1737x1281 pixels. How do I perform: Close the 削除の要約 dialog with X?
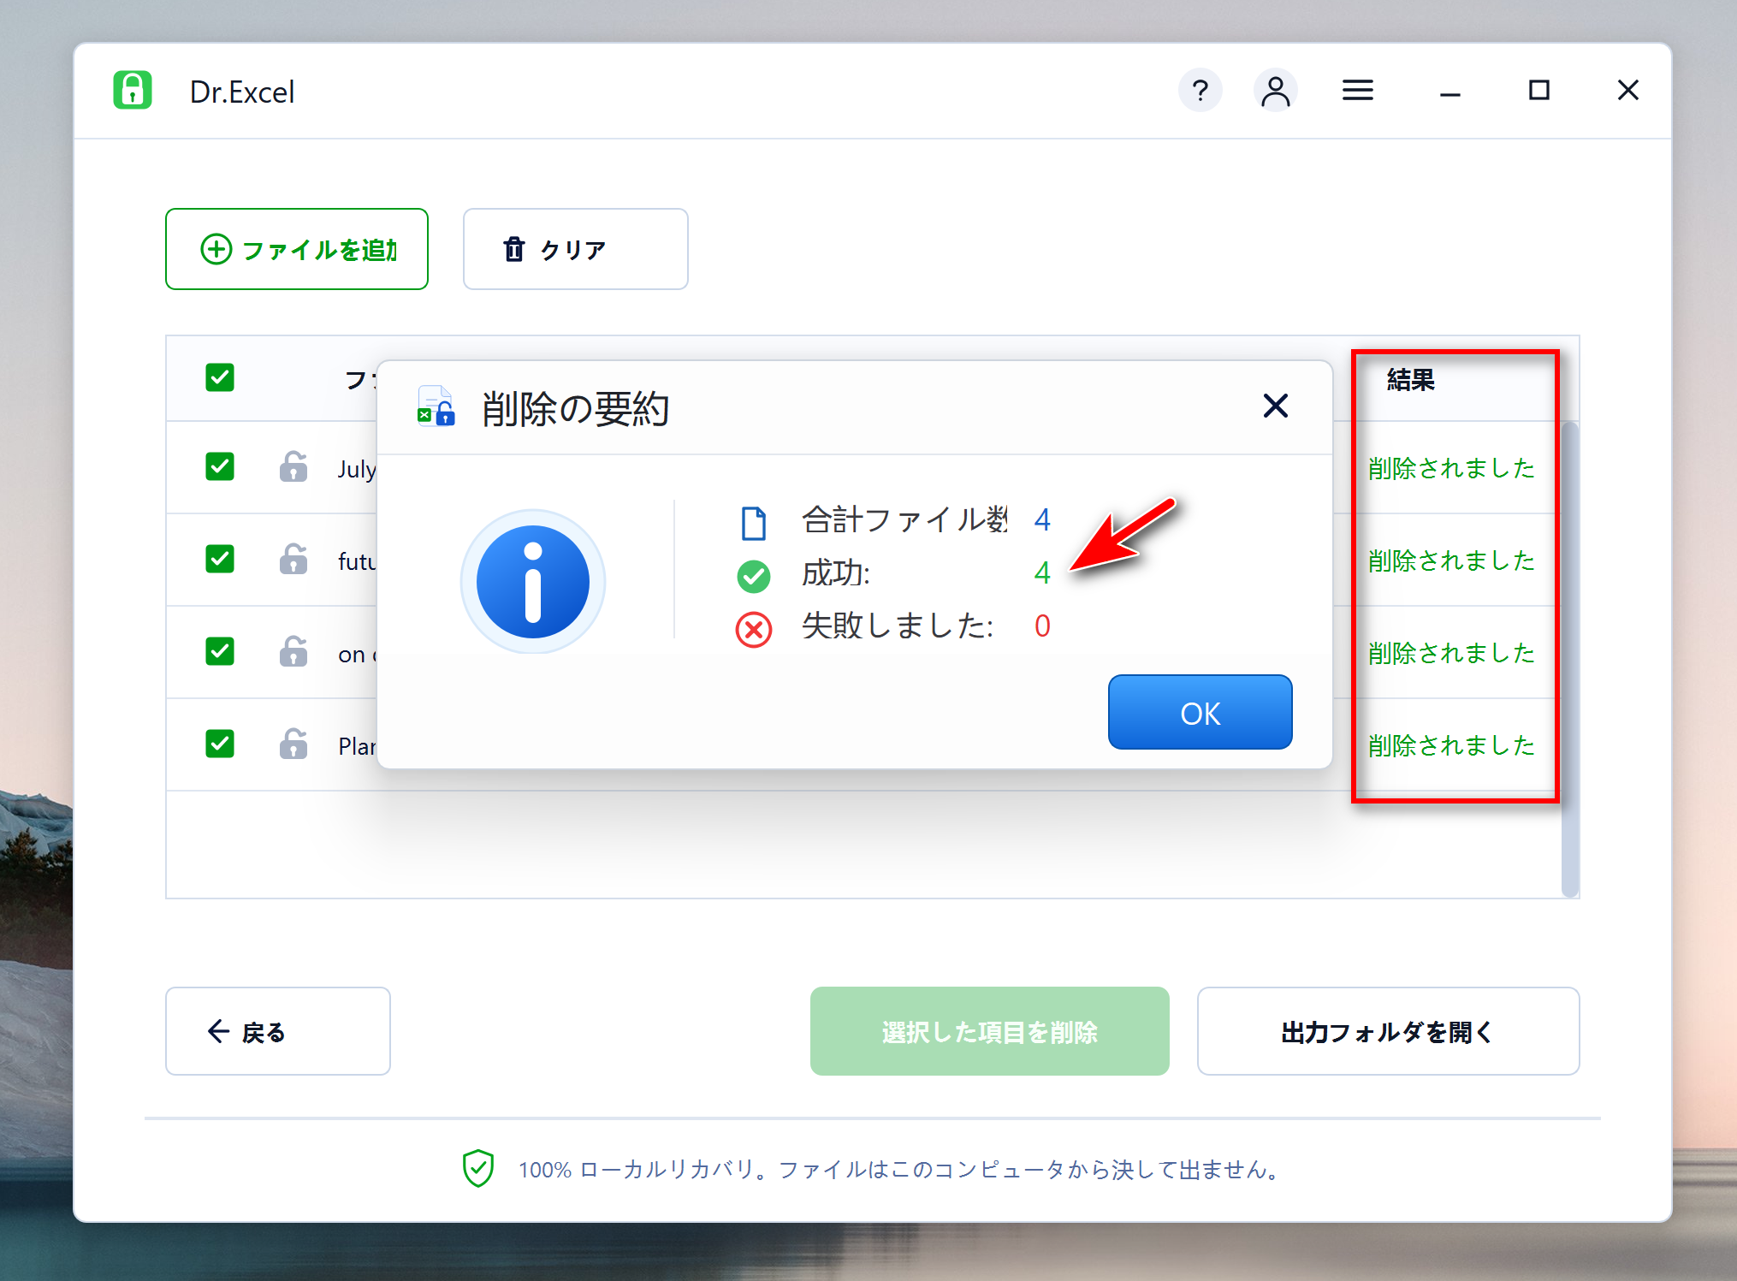pyautogui.click(x=1275, y=406)
